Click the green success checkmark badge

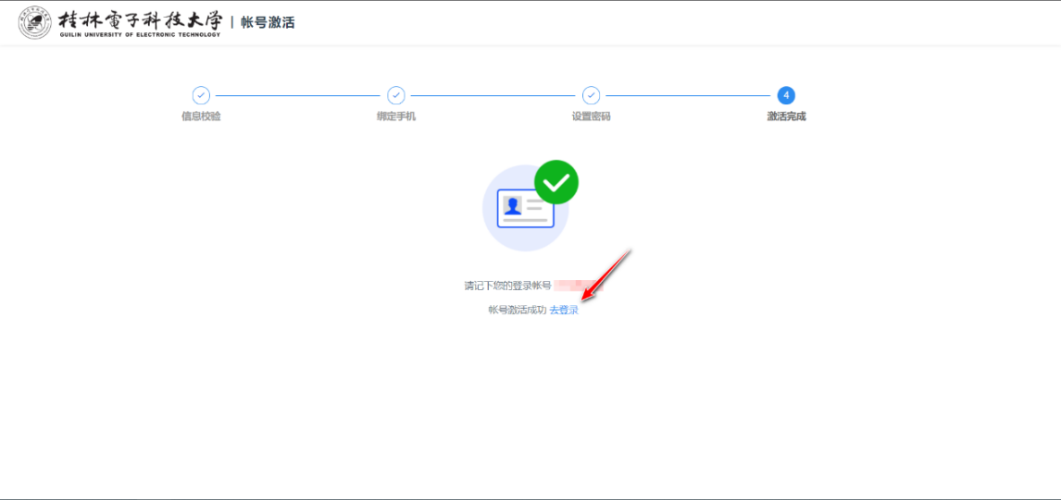click(556, 182)
